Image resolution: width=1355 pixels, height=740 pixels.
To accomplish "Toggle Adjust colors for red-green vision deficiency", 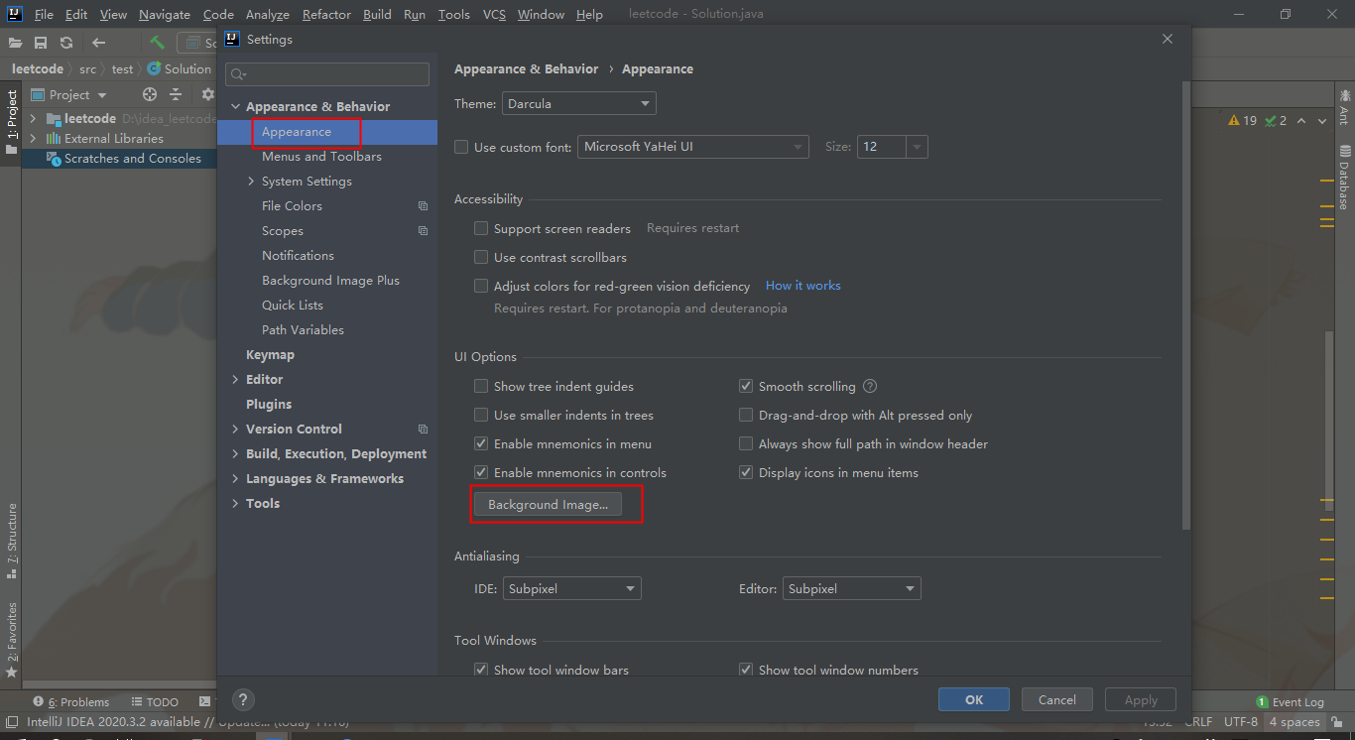I will 481,286.
